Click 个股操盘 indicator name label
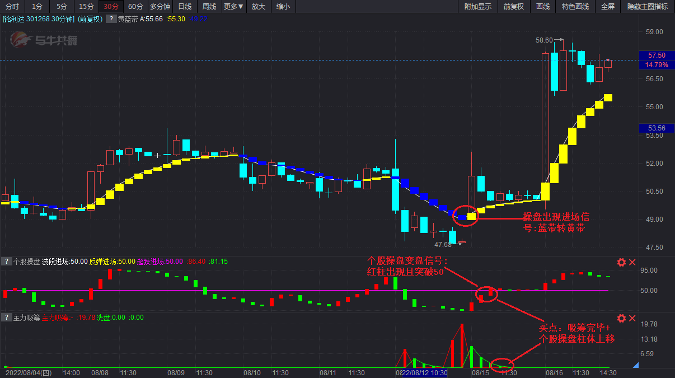 pos(26,262)
